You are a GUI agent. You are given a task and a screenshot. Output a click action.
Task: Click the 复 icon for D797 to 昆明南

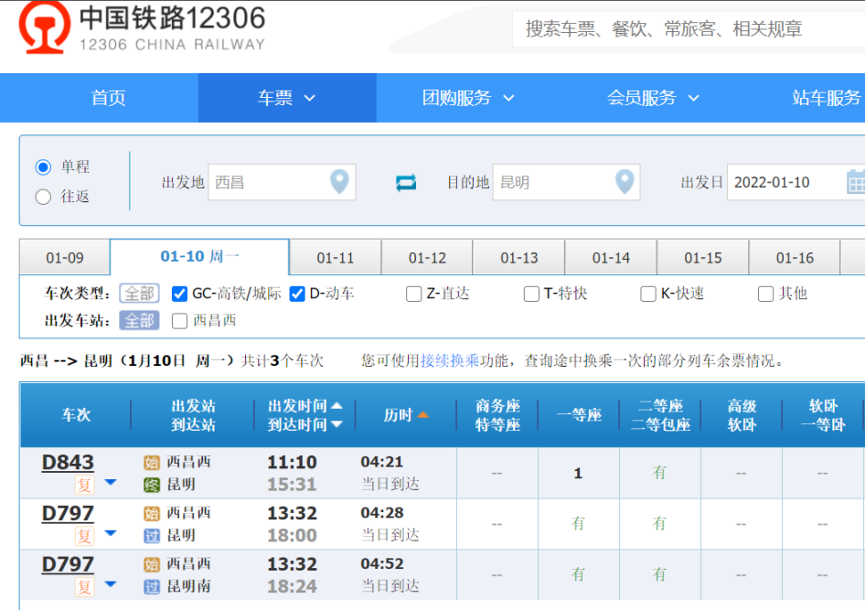(84, 586)
